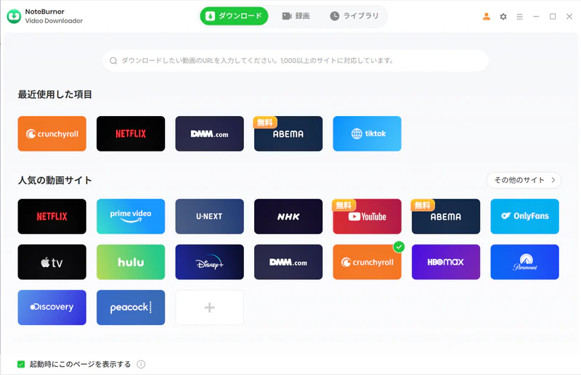This screenshot has height=375, width=581.
Task: Switch to the 録画 tab
Action: pyautogui.click(x=296, y=16)
